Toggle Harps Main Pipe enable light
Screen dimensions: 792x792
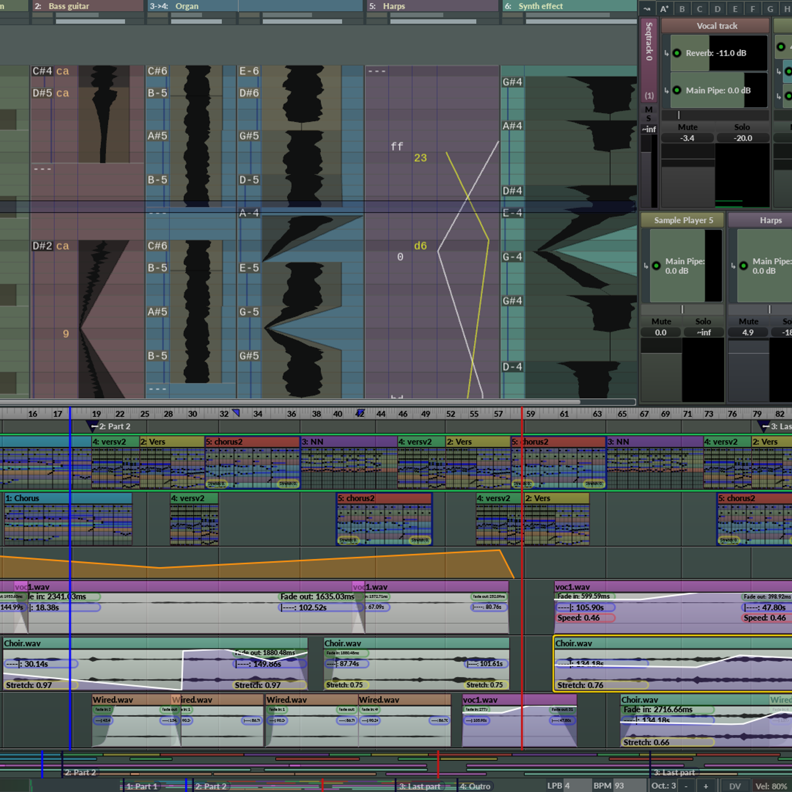(743, 266)
